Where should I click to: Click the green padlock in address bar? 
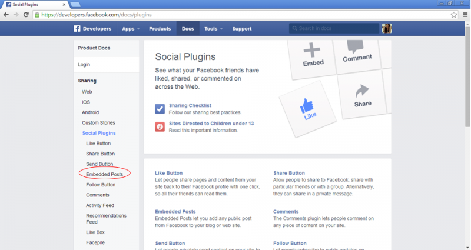[x=37, y=15]
